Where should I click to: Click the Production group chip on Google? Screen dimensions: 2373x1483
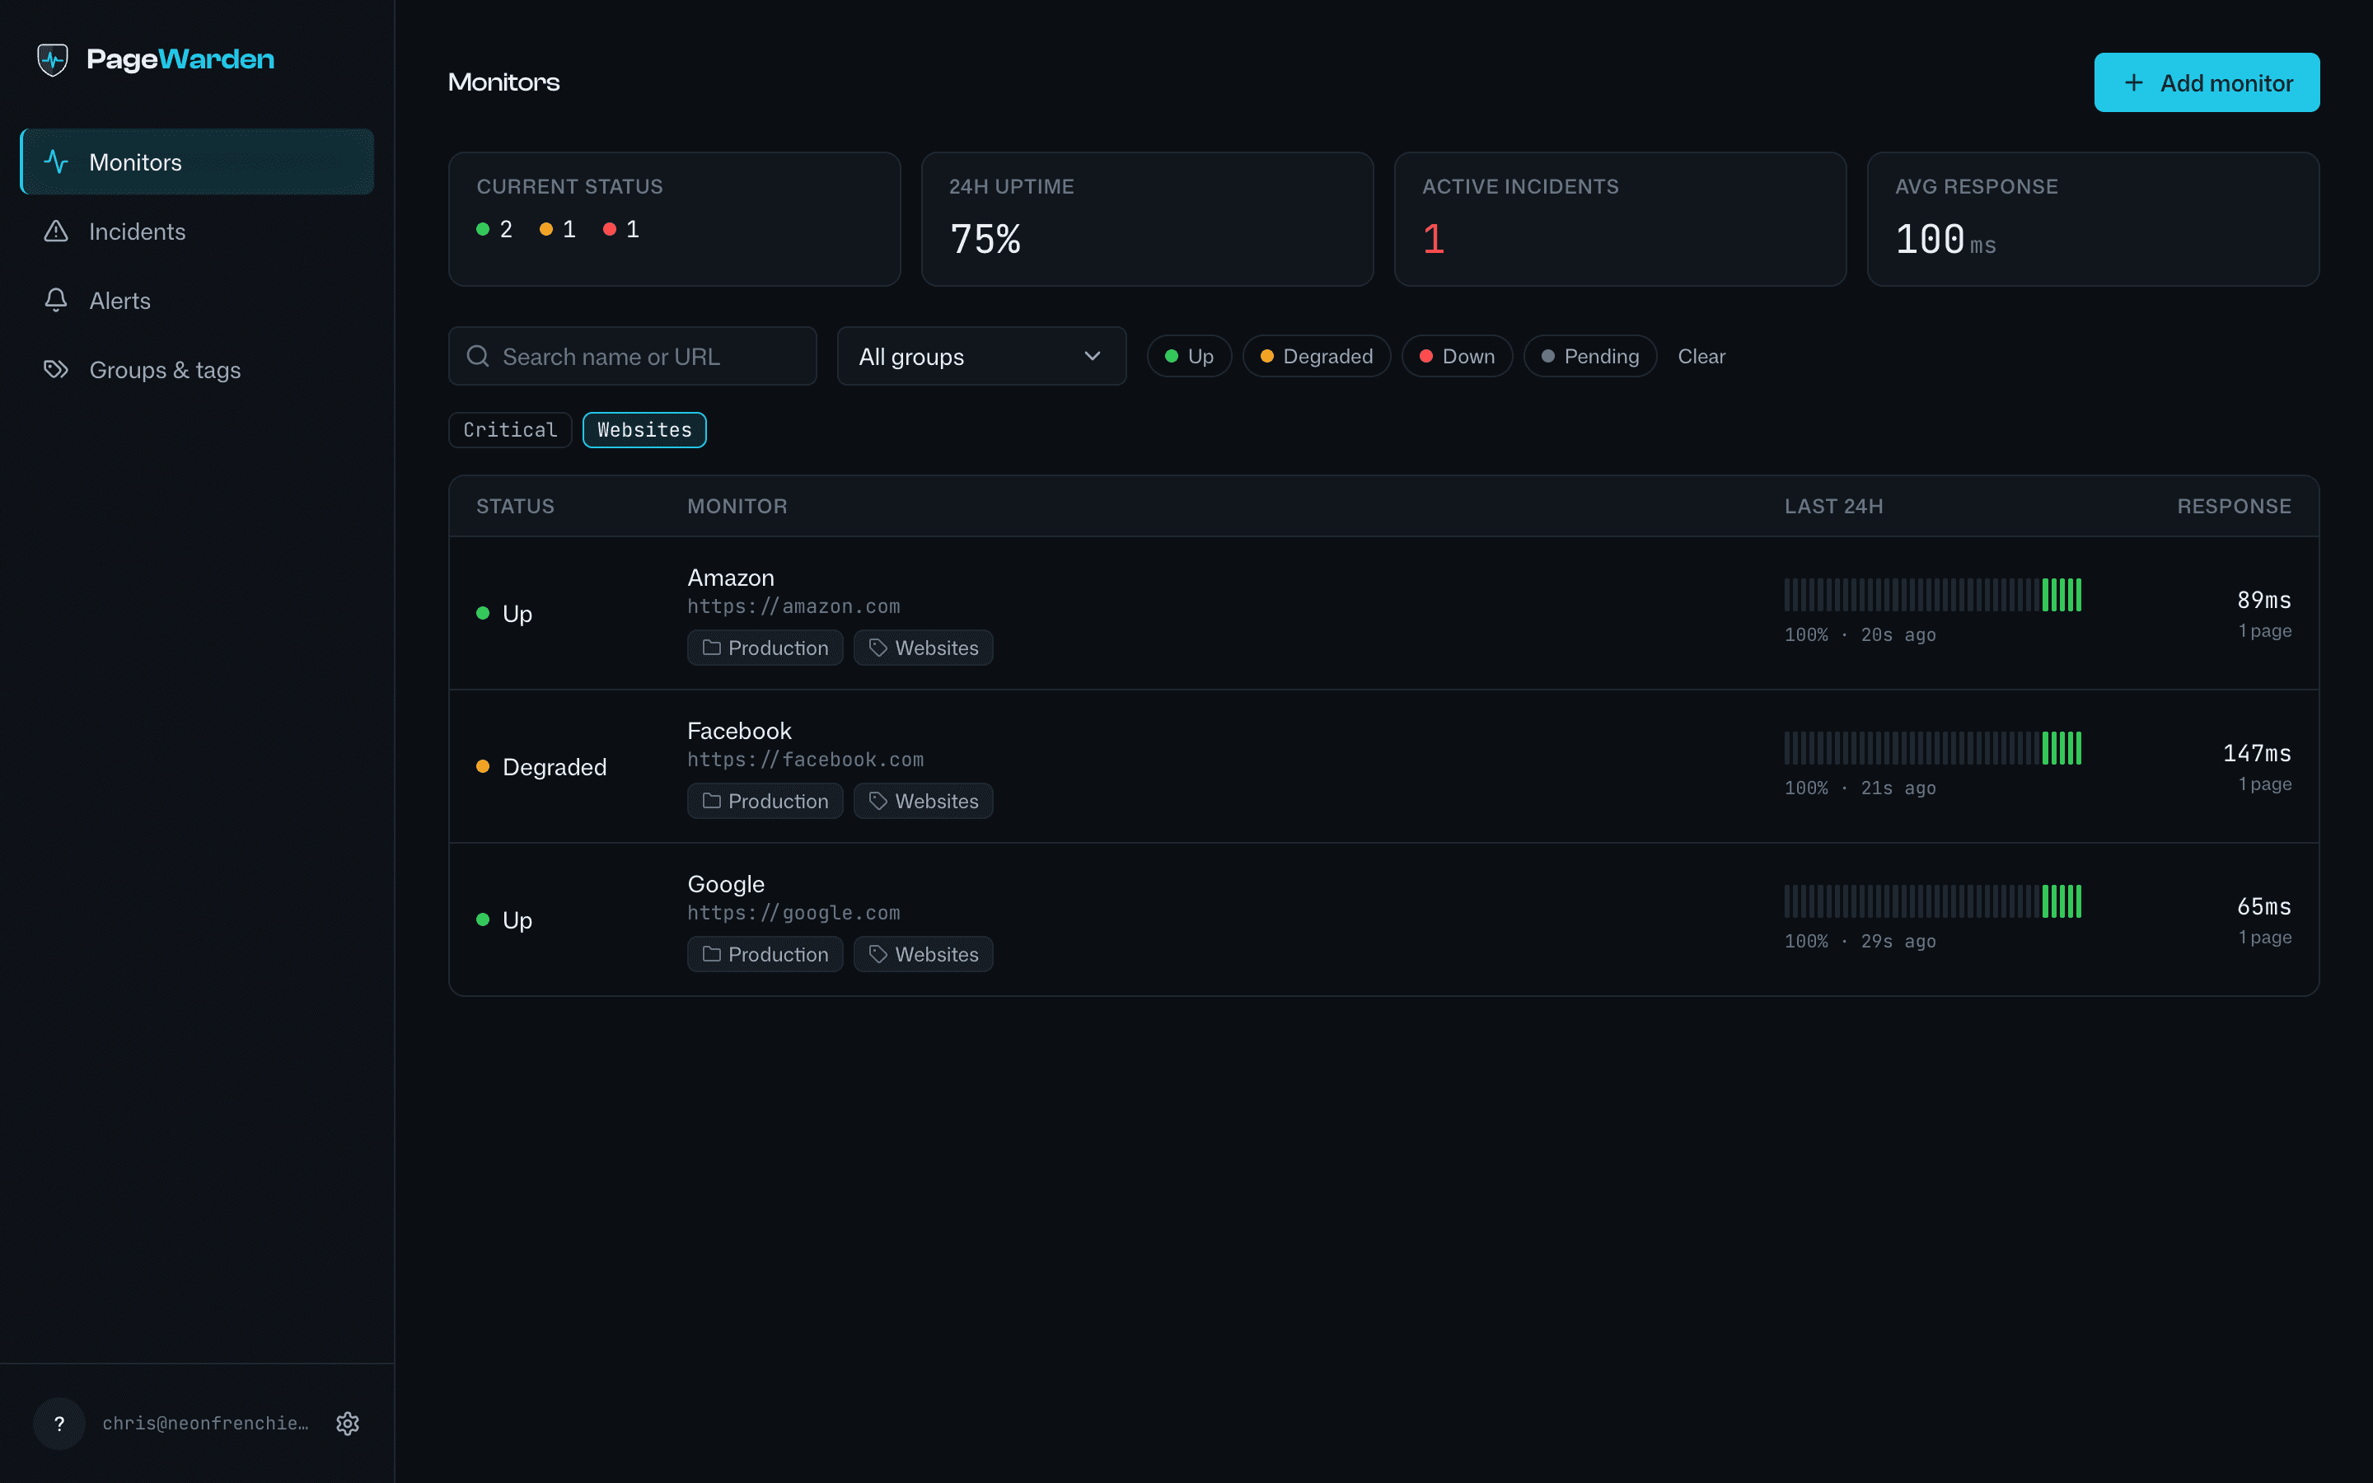pyautogui.click(x=765, y=953)
